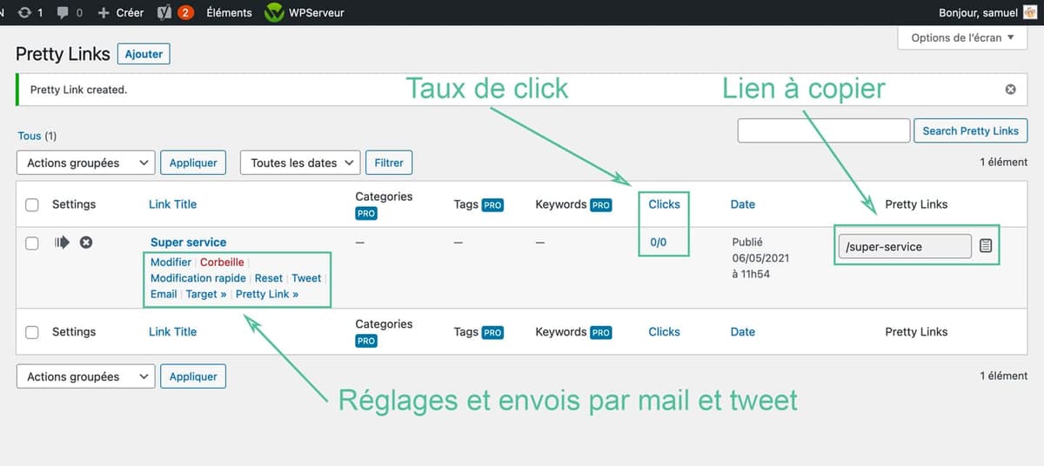Tick the select-all checkbox in table header
Screen dimensions: 1044x466
click(x=32, y=205)
